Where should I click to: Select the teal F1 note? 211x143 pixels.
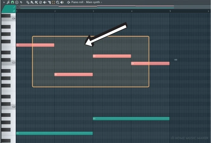coord(54,133)
